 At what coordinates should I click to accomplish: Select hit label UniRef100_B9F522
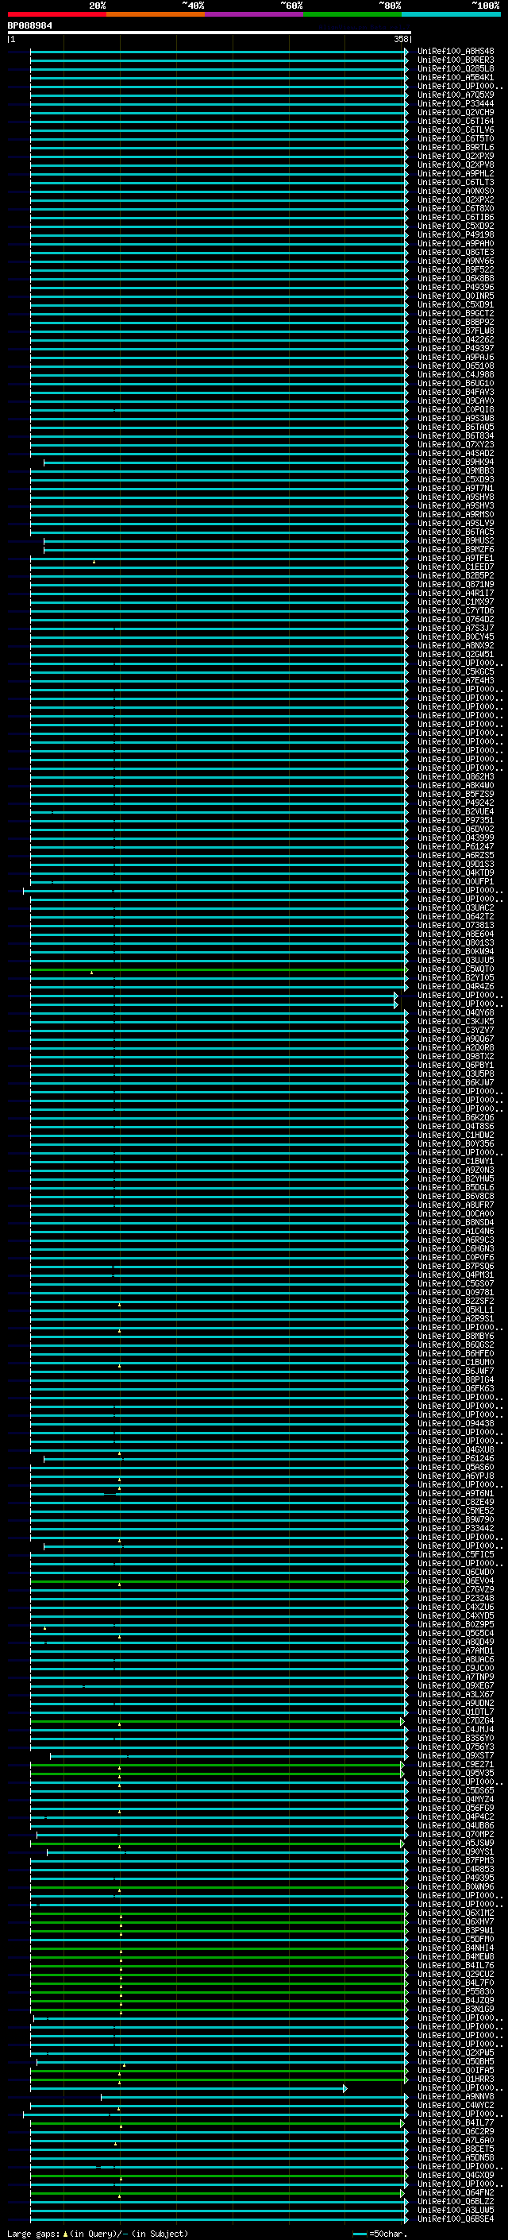pos(456,269)
